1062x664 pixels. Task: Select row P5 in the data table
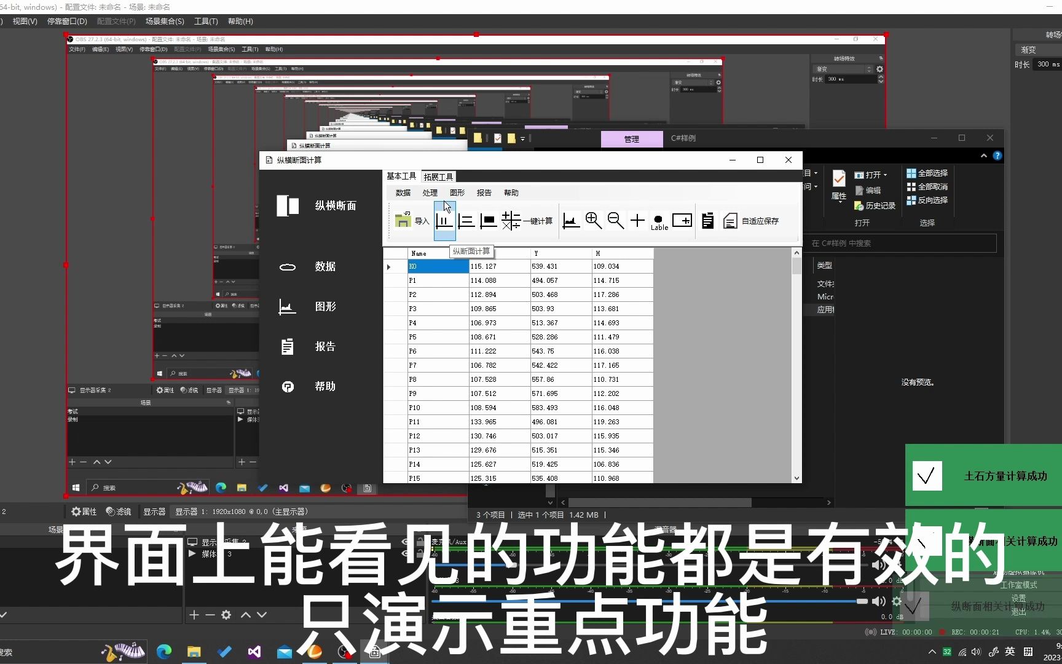[x=413, y=337]
